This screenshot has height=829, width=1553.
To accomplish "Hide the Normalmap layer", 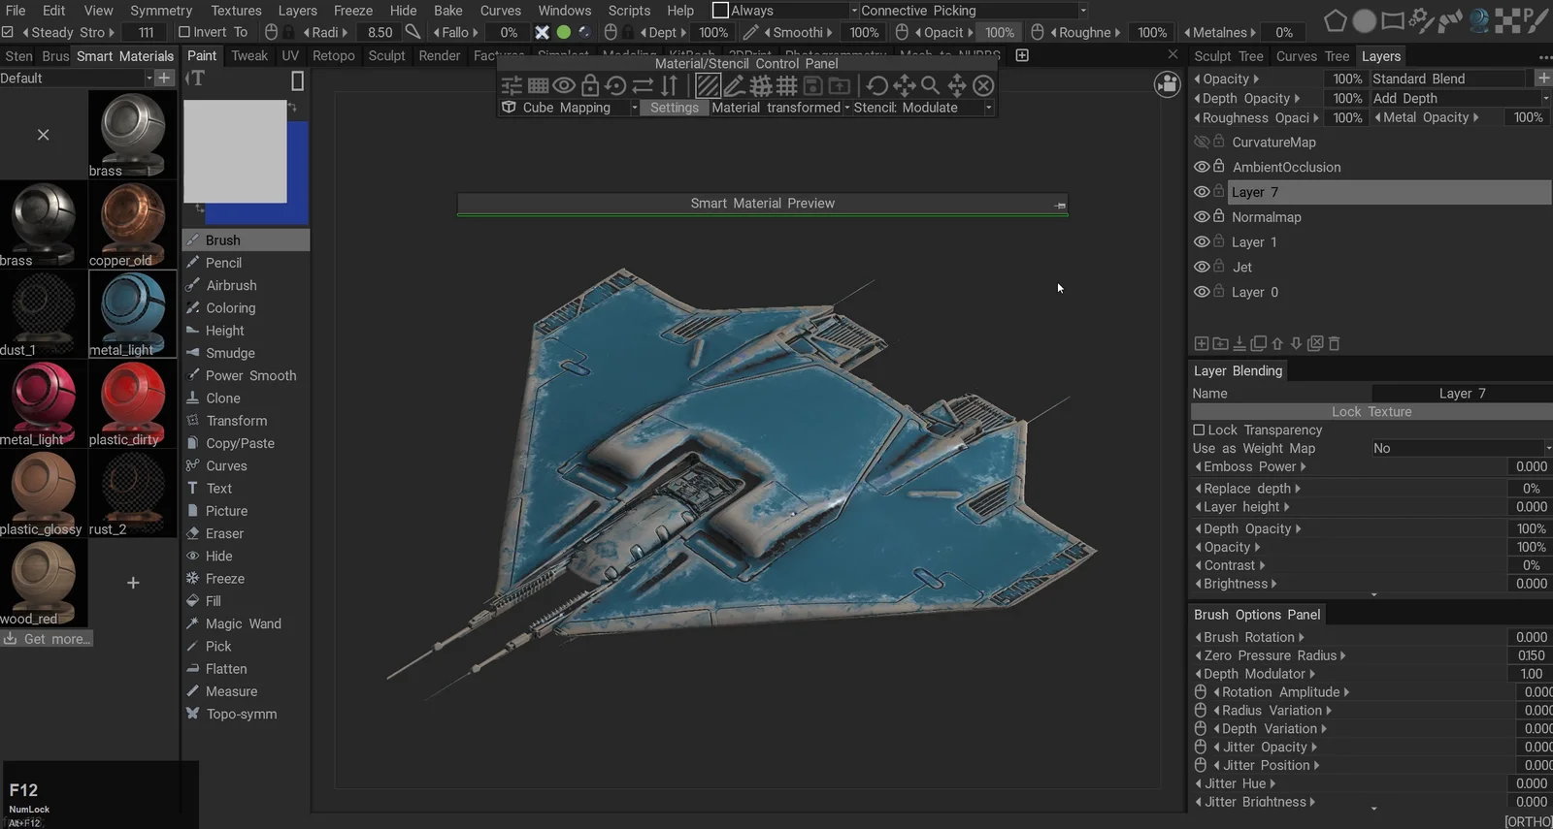I will (1202, 216).
